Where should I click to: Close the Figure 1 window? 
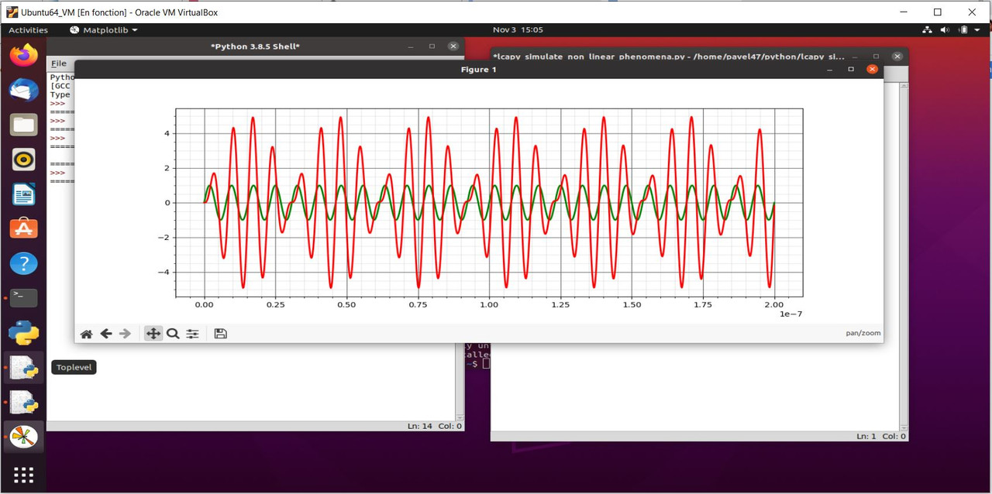point(872,70)
